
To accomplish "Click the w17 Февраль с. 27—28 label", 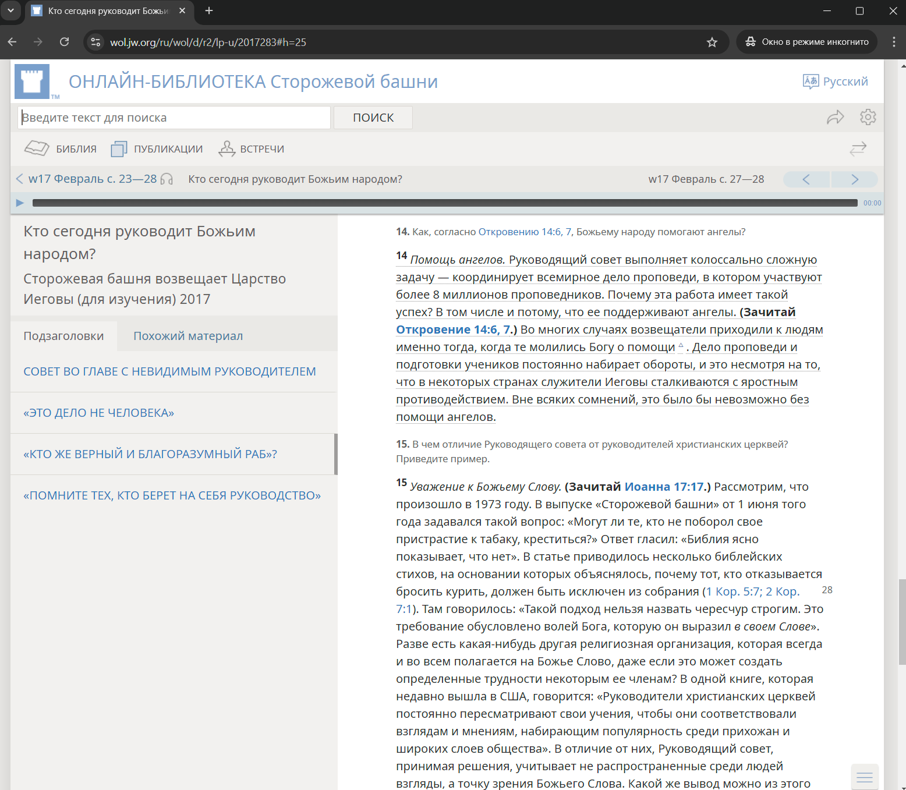I will click(x=706, y=179).
